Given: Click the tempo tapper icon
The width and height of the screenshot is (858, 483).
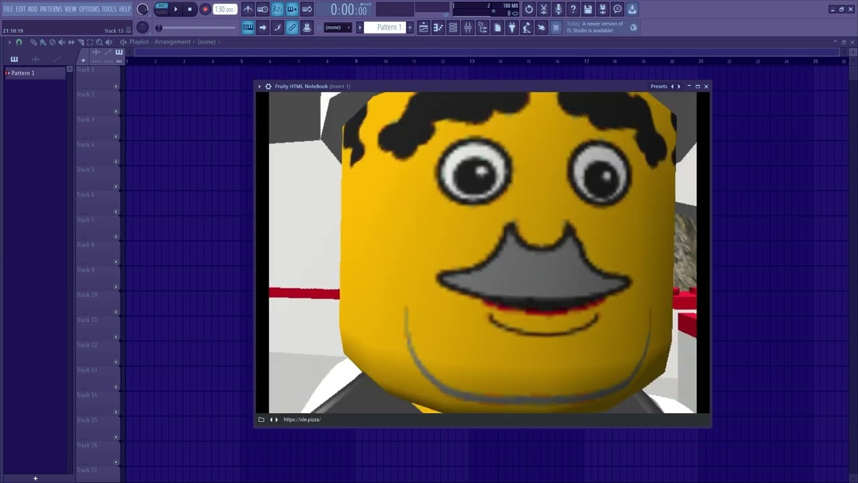Looking at the screenshot, I should click(527, 28).
